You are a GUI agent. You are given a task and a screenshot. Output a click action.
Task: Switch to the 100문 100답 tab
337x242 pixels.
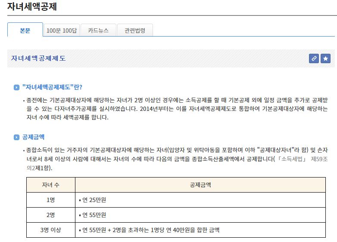point(62,30)
